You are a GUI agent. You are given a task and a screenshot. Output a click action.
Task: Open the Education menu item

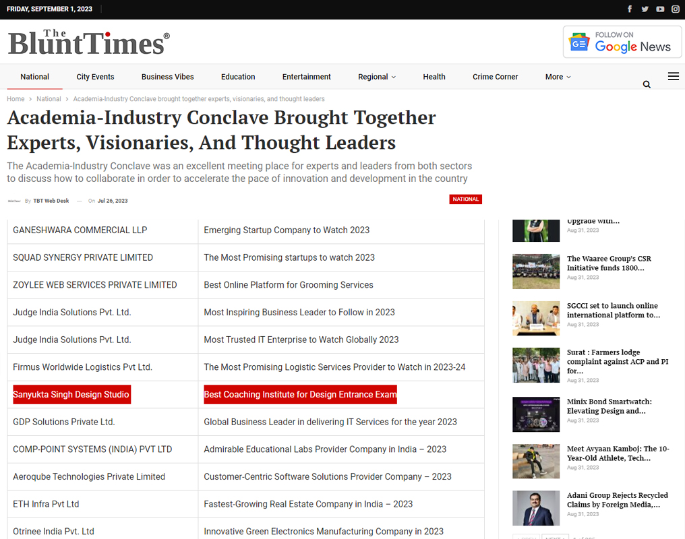point(238,77)
